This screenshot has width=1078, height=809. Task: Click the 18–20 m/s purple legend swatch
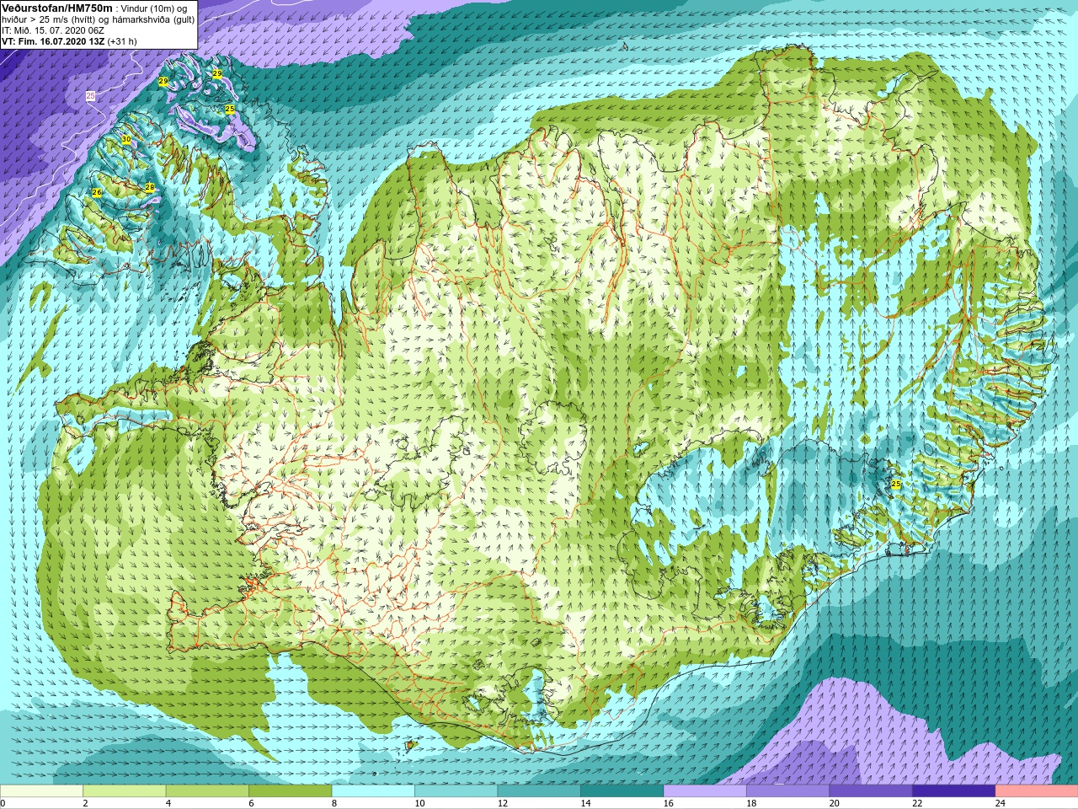(787, 791)
